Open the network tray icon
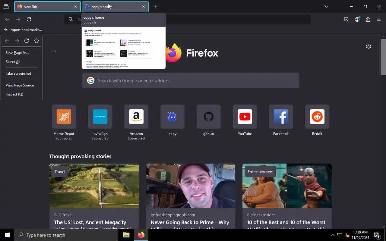 pyautogui.click(x=340, y=235)
